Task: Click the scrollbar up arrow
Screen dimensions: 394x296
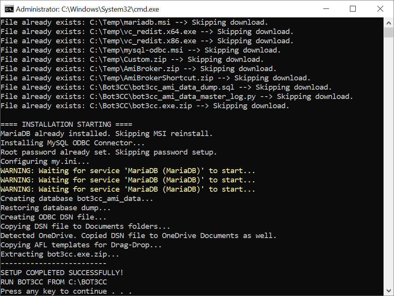Action: tap(389, 22)
